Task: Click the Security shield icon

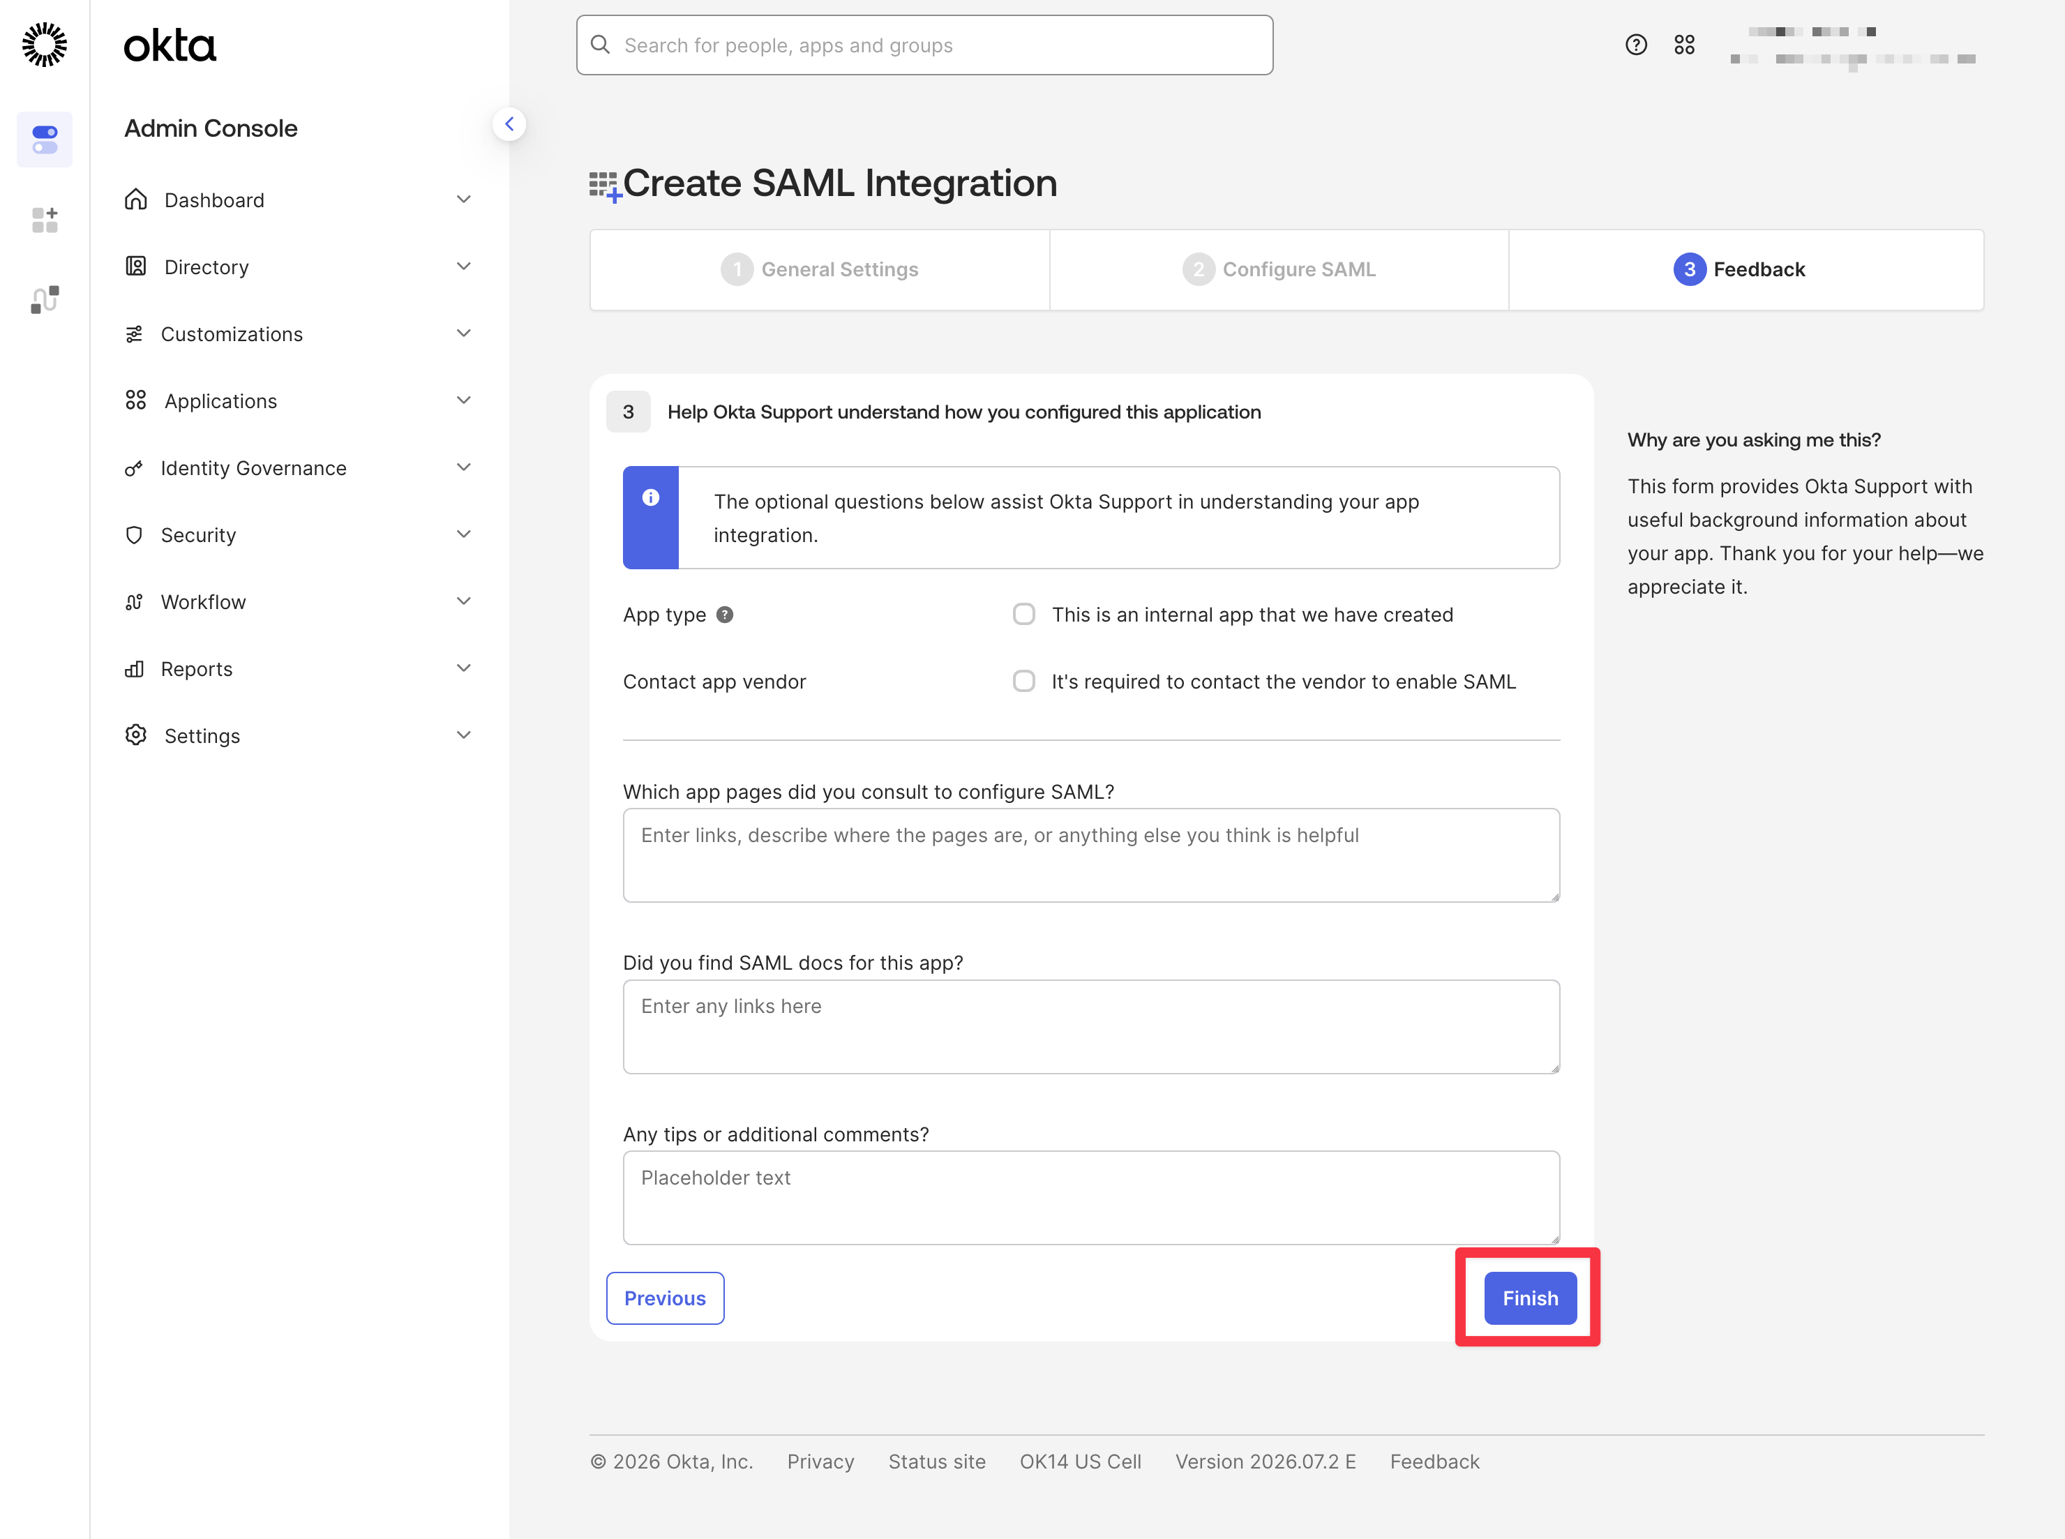Action: coord(134,534)
